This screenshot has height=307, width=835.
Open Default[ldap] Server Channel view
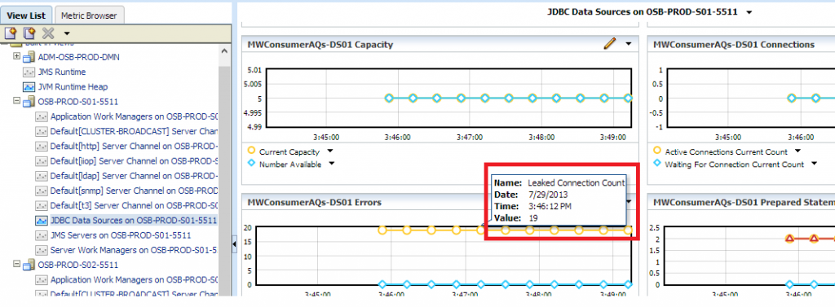[135, 176]
